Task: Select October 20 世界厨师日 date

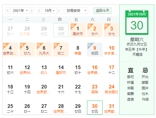Action: pyautogui.click(x=44, y=89)
